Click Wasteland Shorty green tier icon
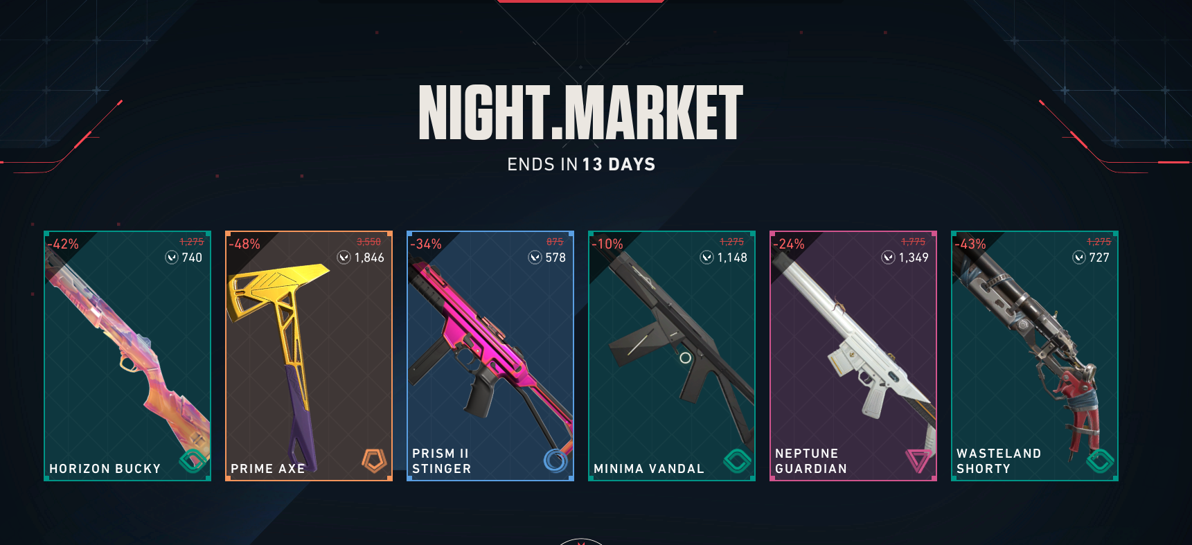 [x=1101, y=461]
